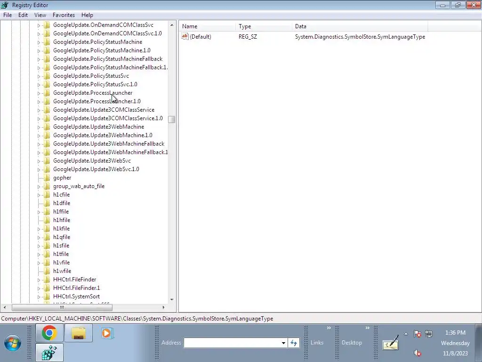The width and height of the screenshot is (482, 362).
Task: Select the h1vfile key
Action: 62,263
